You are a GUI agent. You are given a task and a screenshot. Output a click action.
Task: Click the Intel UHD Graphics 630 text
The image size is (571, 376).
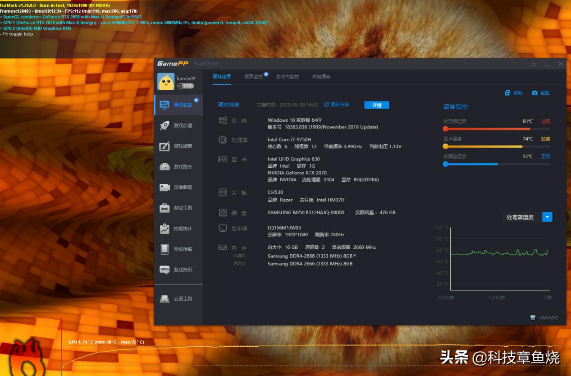coord(294,159)
